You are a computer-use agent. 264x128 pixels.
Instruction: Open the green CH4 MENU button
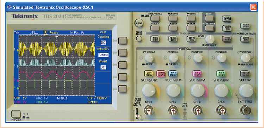click(x=221, y=74)
